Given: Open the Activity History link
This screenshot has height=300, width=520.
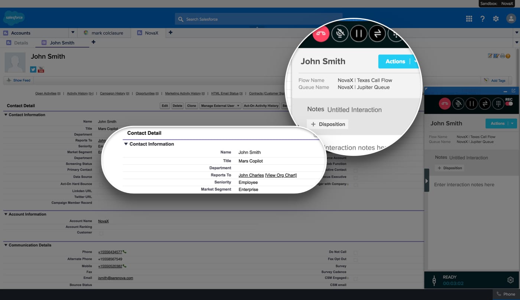Looking at the screenshot, I should click(80, 94).
